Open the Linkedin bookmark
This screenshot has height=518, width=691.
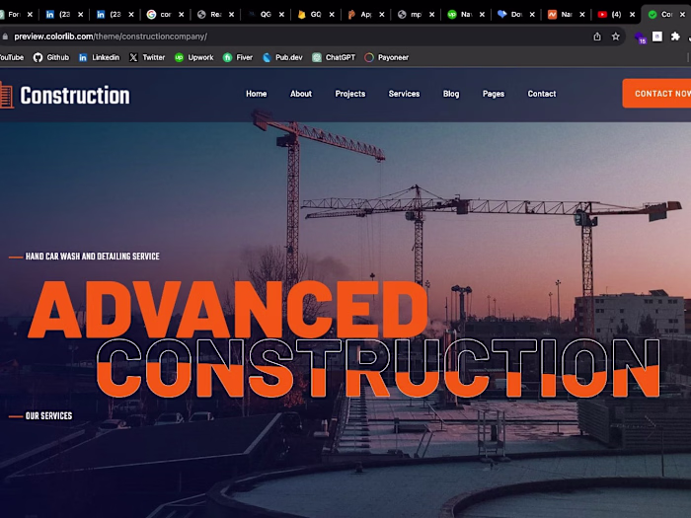(99, 57)
